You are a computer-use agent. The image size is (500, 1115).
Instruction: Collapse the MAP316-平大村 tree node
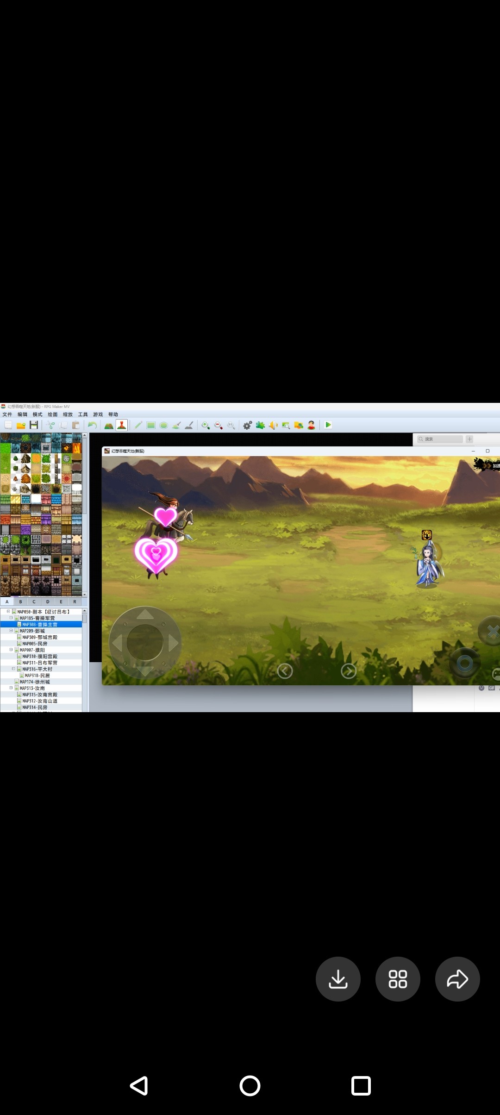click(13, 669)
